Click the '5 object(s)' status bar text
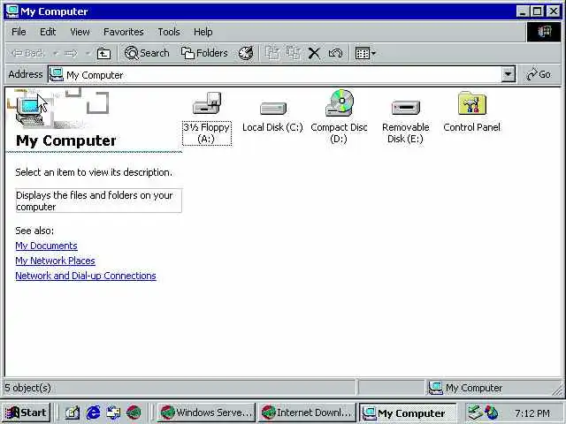This screenshot has width=566, height=424. 27,388
